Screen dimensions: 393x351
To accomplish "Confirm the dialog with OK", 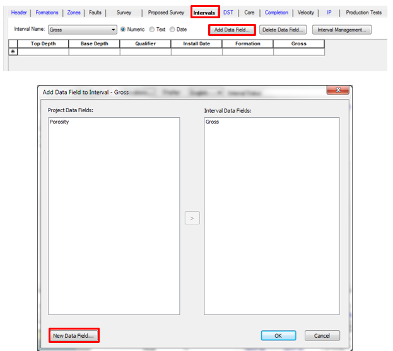I will coord(278,336).
